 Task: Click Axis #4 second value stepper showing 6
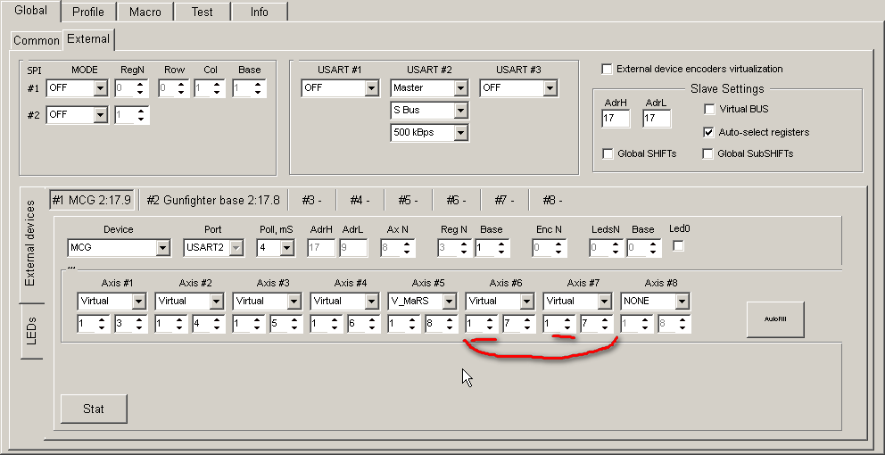(363, 324)
